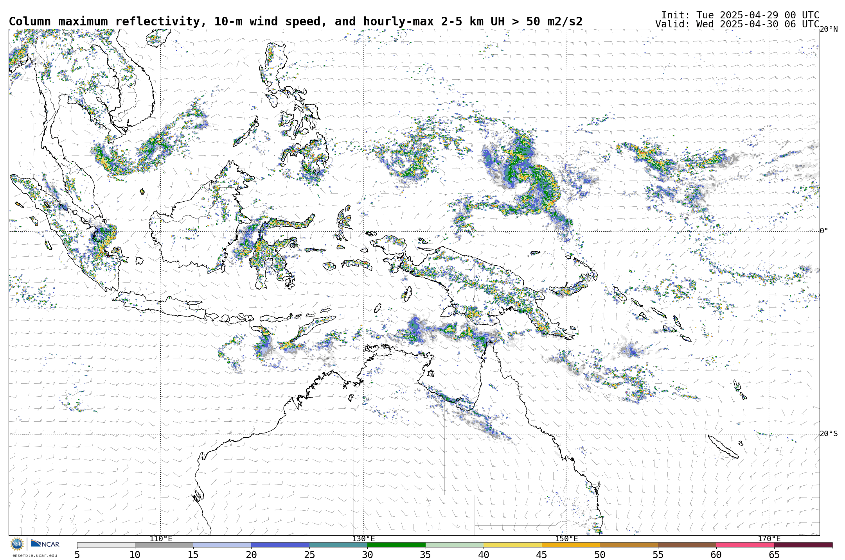845x560 pixels.
Task: Click the 150°E longitude label
Action: (566, 539)
